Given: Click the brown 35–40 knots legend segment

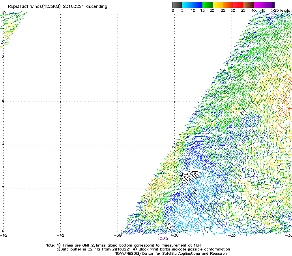Looking at the screenshot, I should click(249, 5).
